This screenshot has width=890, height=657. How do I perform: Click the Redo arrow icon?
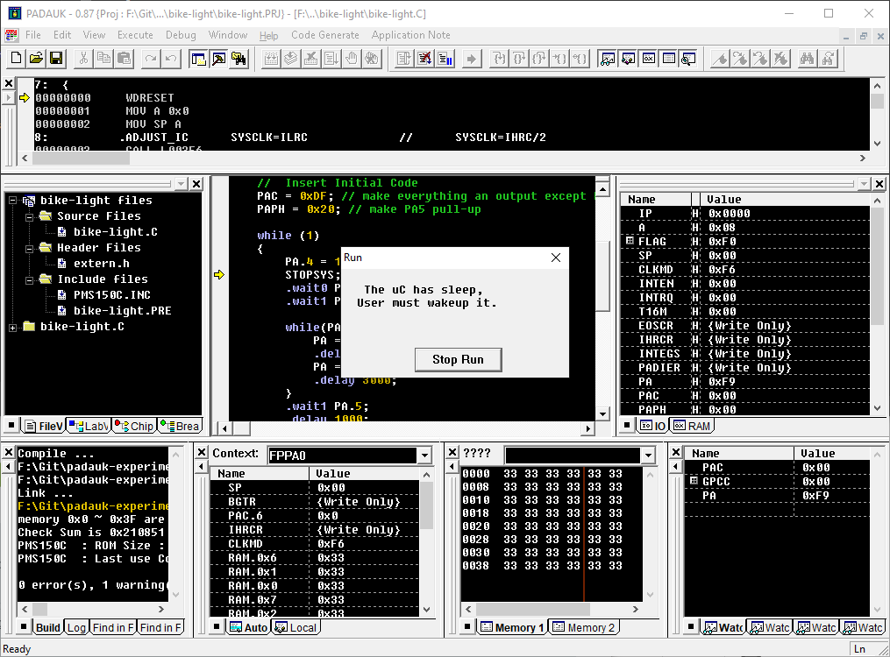point(151,59)
